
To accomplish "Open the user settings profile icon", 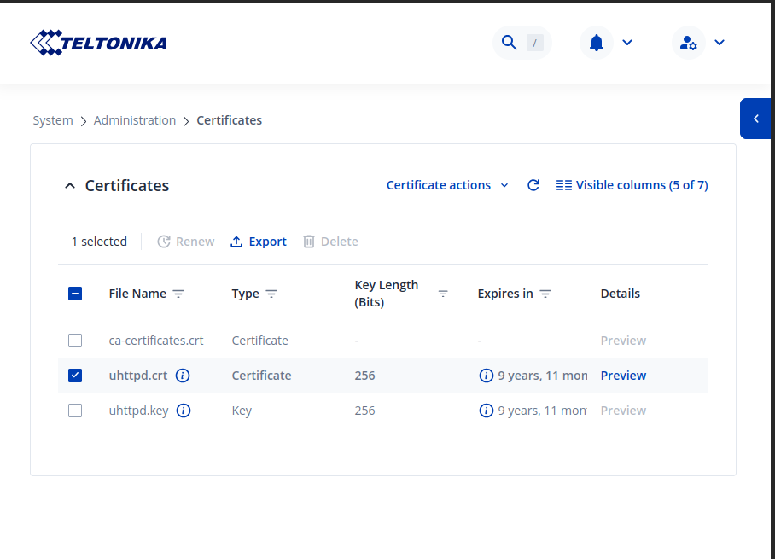I will click(689, 43).
